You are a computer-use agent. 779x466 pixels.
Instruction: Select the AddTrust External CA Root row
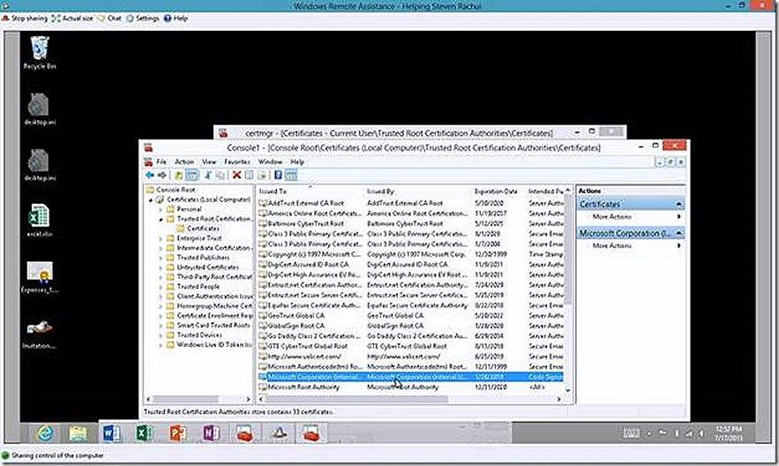click(x=410, y=203)
